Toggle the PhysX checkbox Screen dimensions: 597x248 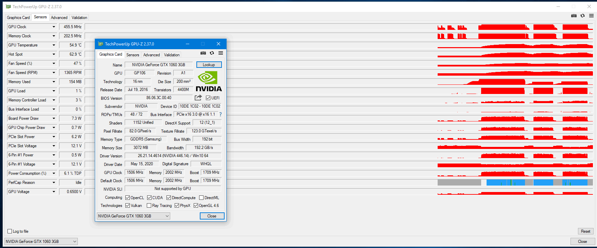click(x=177, y=206)
